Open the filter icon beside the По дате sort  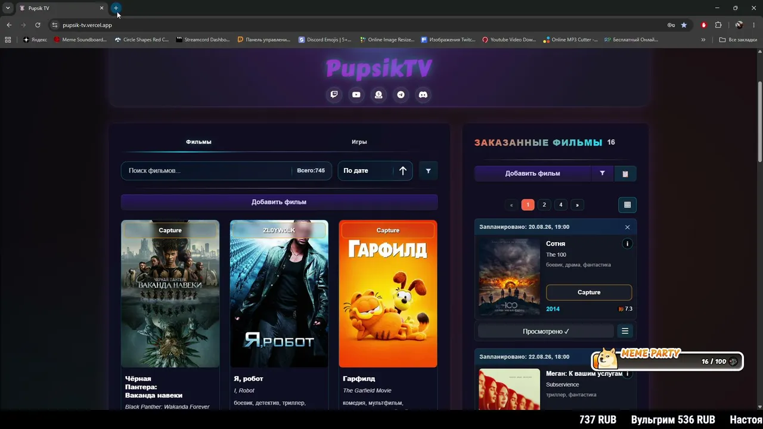tap(428, 171)
